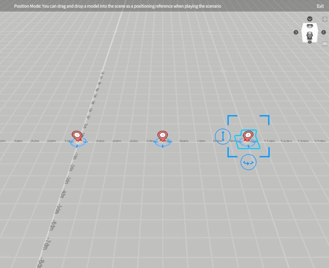Open the grid layout icon under the view cube

tap(325, 44)
